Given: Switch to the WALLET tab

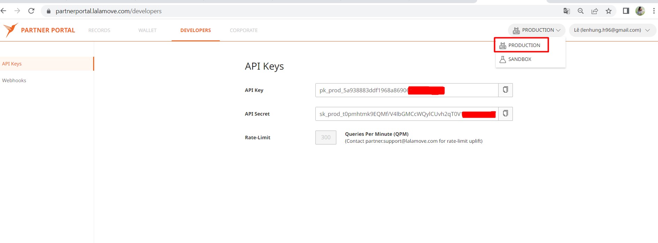Looking at the screenshot, I should click(x=147, y=30).
